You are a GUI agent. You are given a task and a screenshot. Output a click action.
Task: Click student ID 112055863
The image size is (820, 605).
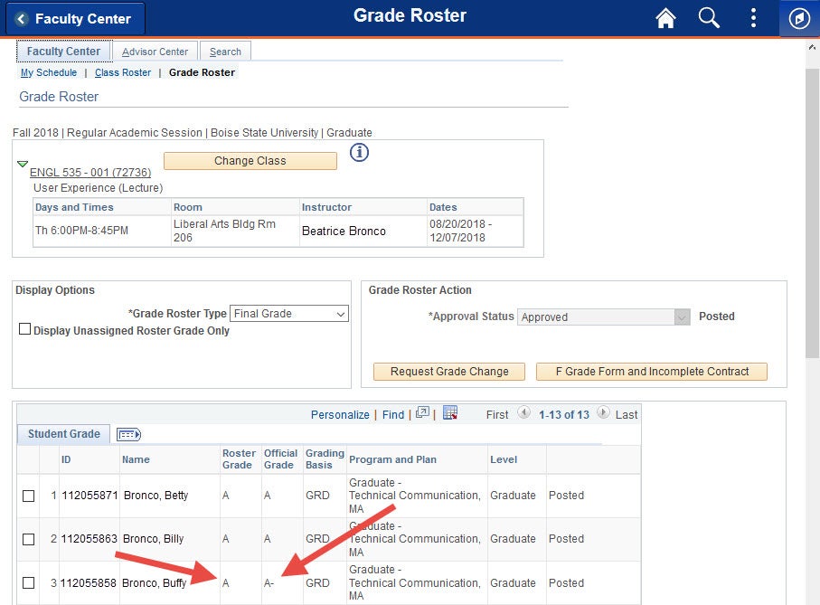pos(89,539)
